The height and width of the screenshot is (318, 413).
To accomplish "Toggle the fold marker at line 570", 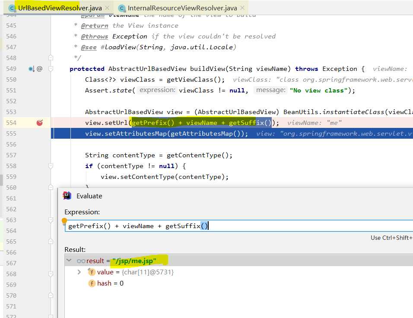I will coord(51,296).
